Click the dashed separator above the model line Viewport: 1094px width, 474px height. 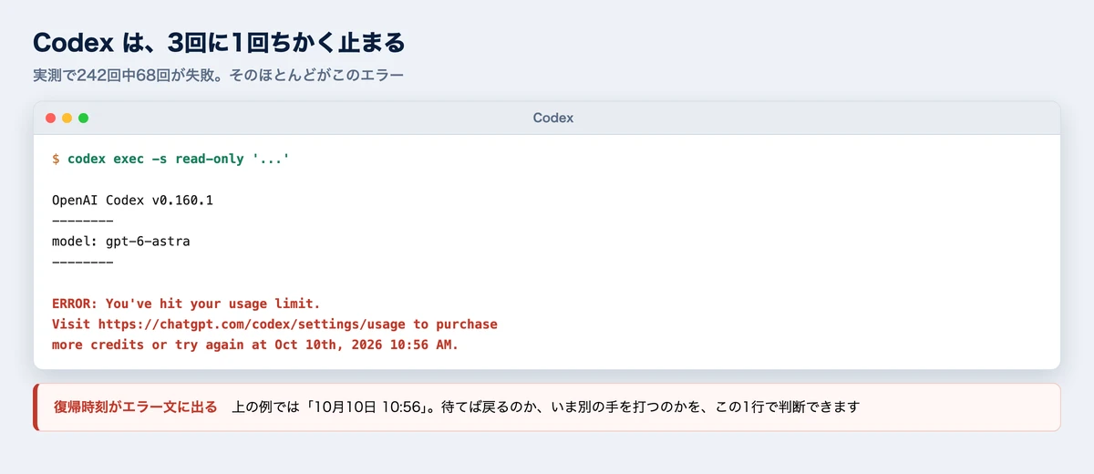[82, 222]
